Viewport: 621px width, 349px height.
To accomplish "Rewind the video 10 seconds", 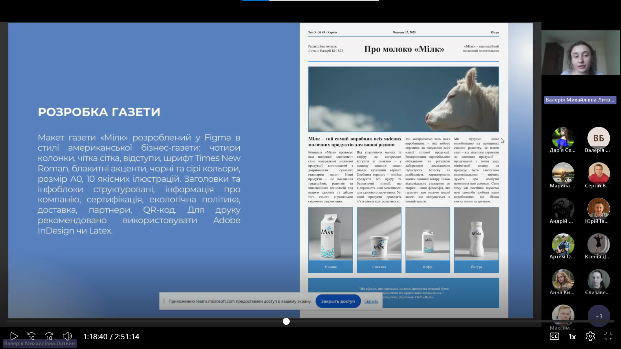I will click(31, 336).
